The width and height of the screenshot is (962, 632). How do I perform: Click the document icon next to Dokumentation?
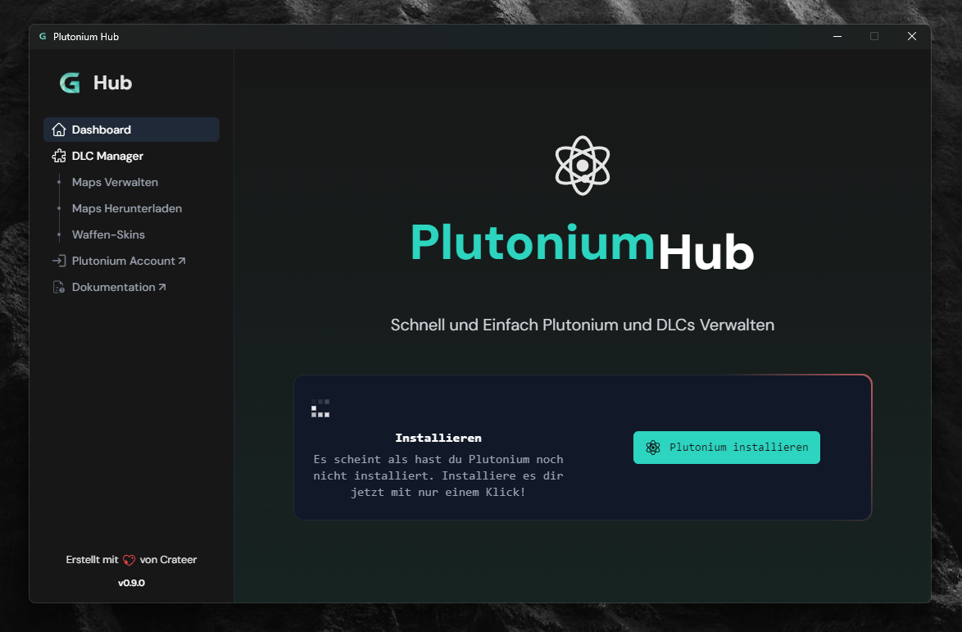coord(58,287)
